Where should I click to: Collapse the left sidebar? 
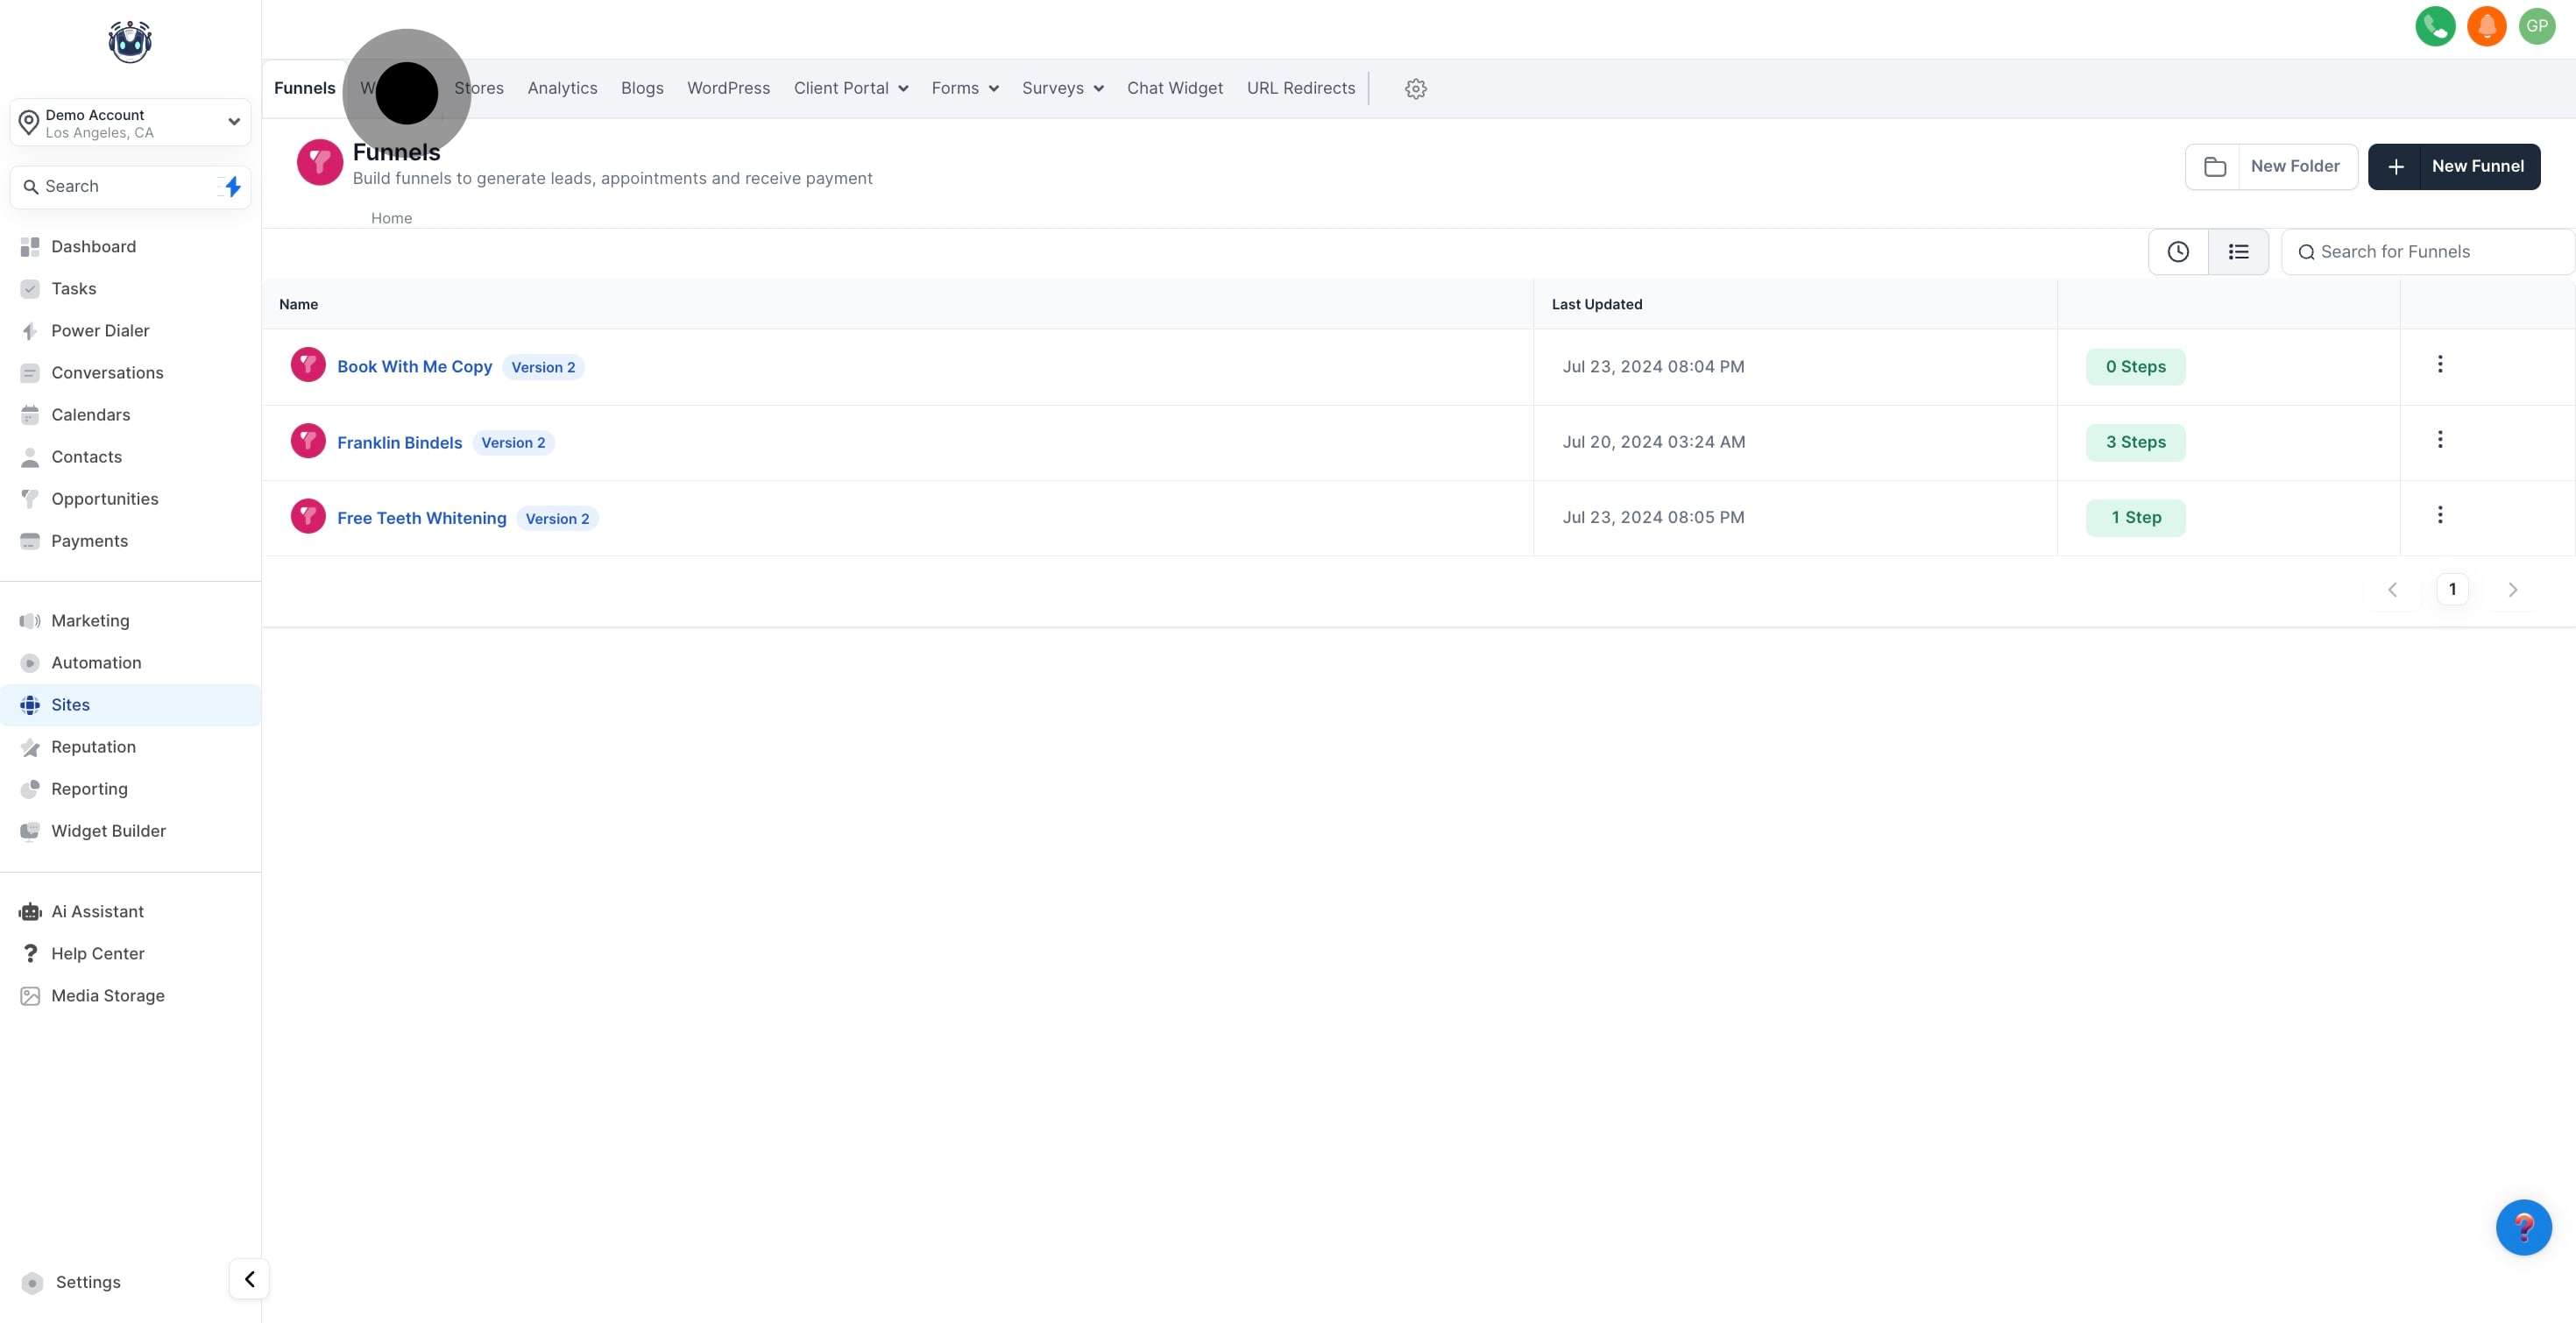249,1278
